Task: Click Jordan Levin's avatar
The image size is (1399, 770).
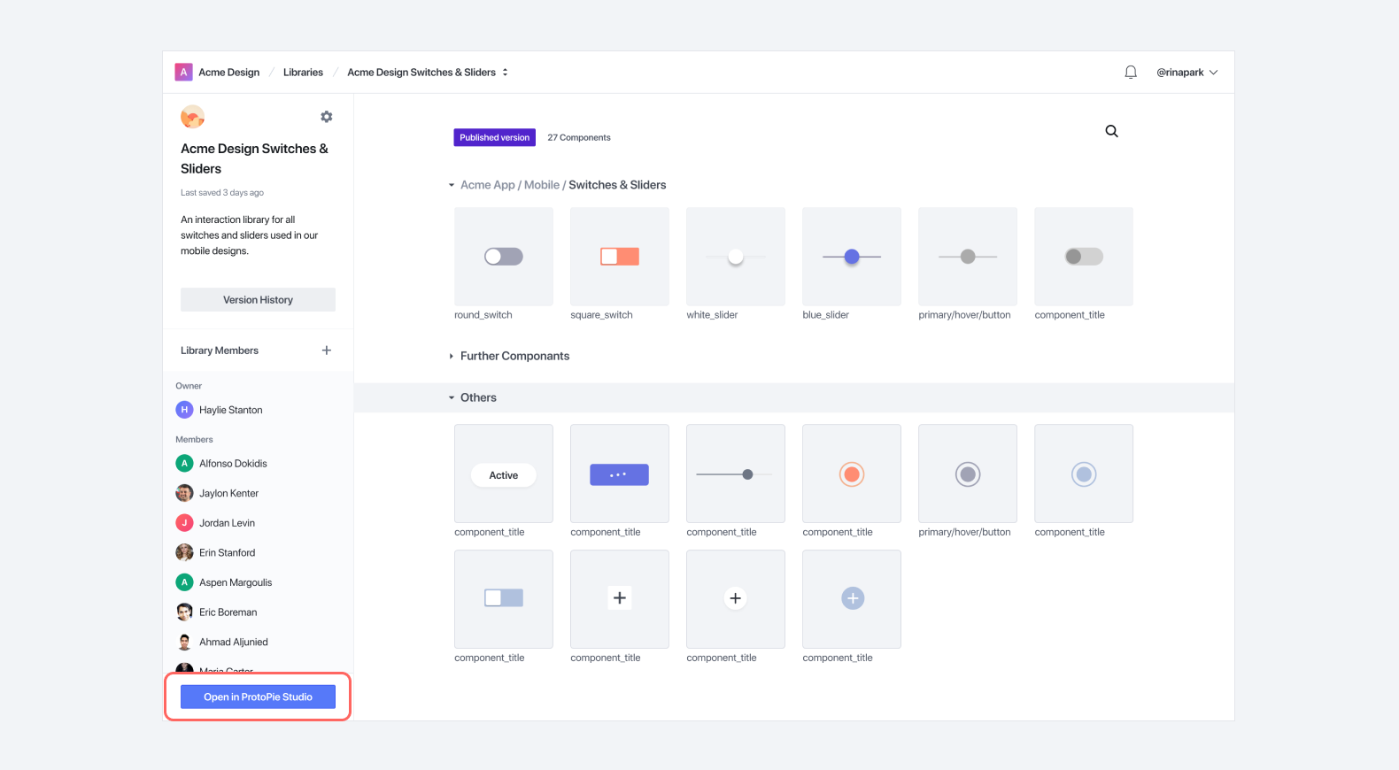Action: [184, 523]
